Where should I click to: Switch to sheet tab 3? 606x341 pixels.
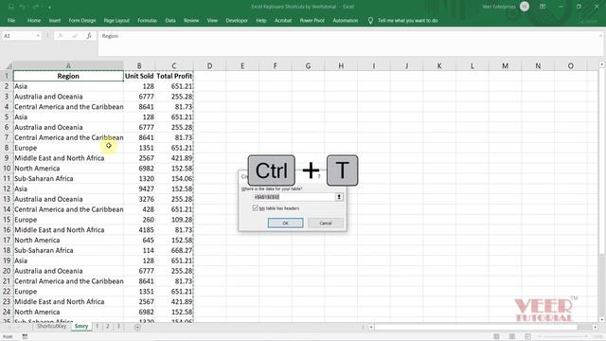(118, 326)
